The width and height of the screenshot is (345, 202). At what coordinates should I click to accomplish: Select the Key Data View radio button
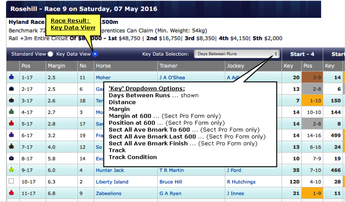pyautogui.click(x=95, y=54)
